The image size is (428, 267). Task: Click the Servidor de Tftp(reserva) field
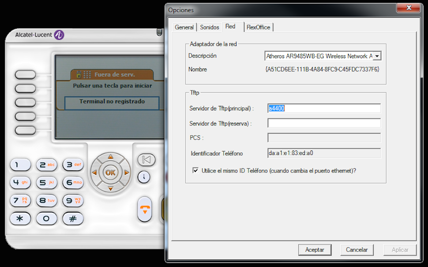[324, 123]
